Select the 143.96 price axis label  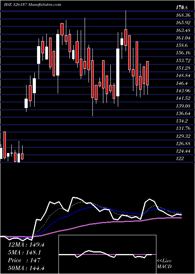coord(183,91)
